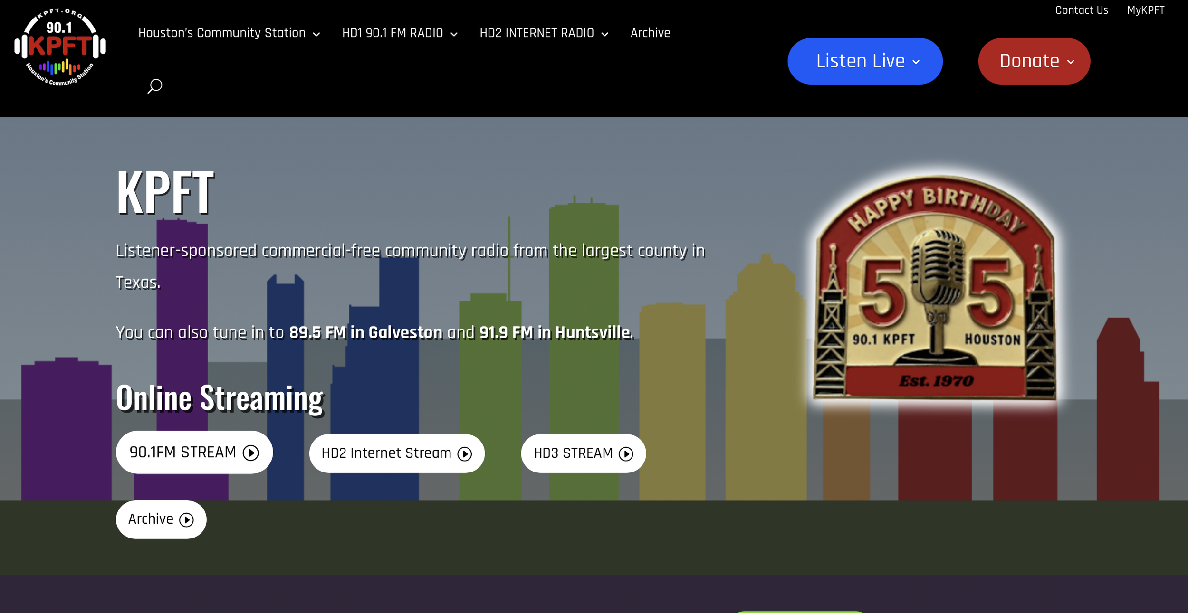1188x613 pixels.
Task: Open the Donate dropdown arrow
Action: pos(1071,62)
